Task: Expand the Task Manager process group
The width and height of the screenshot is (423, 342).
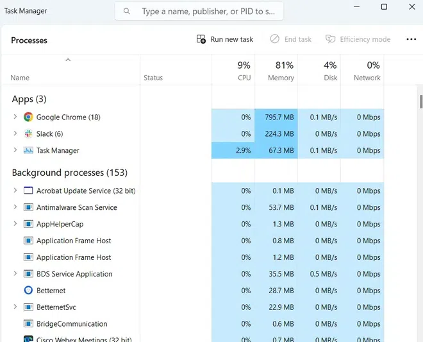Action: click(x=15, y=150)
